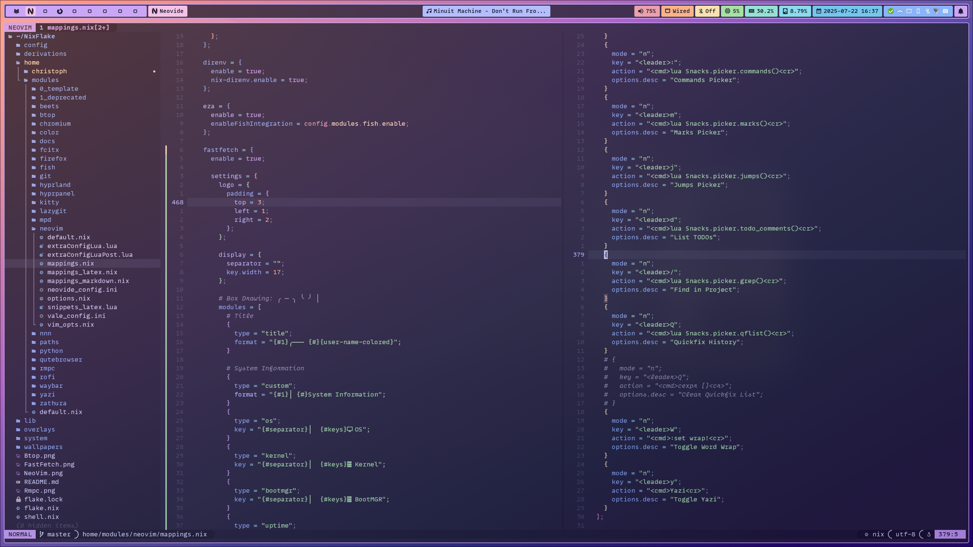Viewport: 973px width, 547px height.
Task: Open the Minuit Machine now-playing widget
Action: tap(486, 11)
